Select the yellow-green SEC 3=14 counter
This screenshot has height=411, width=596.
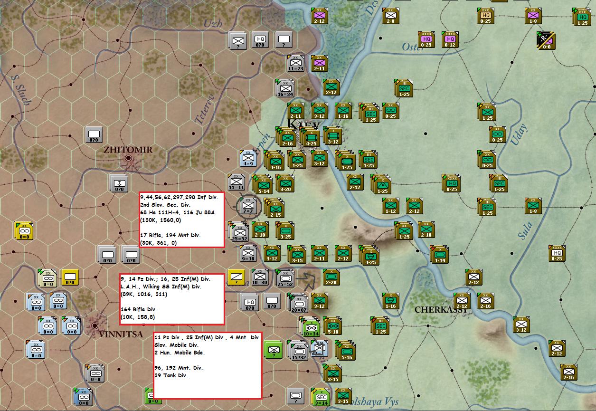(x=321, y=397)
